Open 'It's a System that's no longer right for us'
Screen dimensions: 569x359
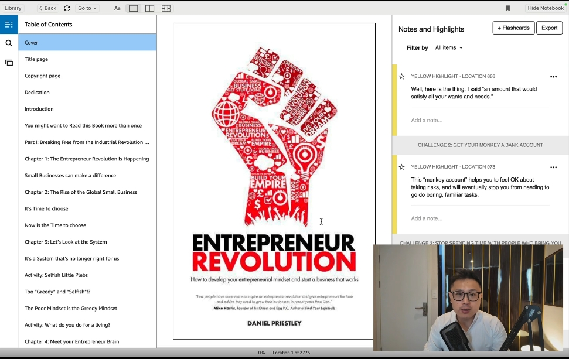(87, 258)
